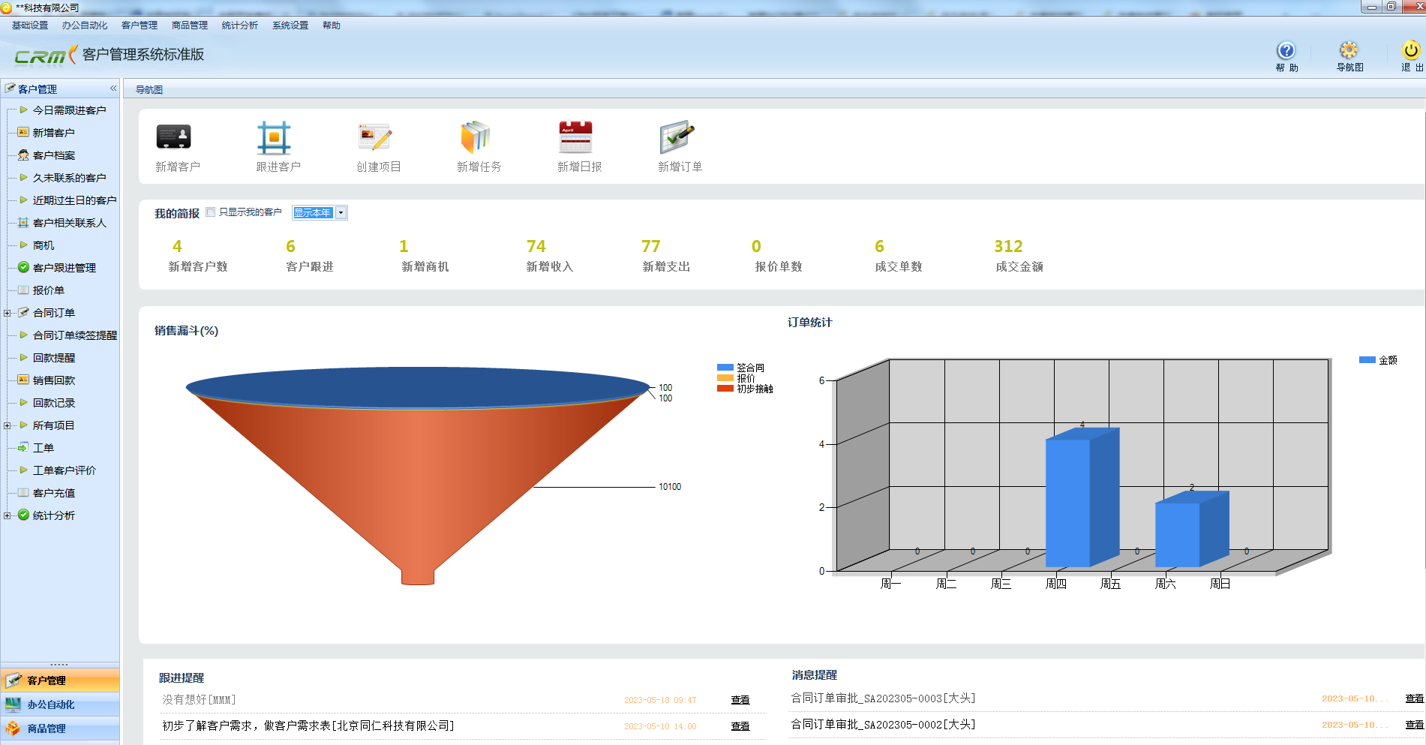Select 近期过生日的客户 in sidebar tree
The image size is (1426, 745).
(x=74, y=200)
